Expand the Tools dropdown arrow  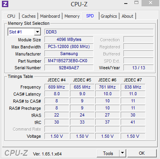[x=123, y=153]
